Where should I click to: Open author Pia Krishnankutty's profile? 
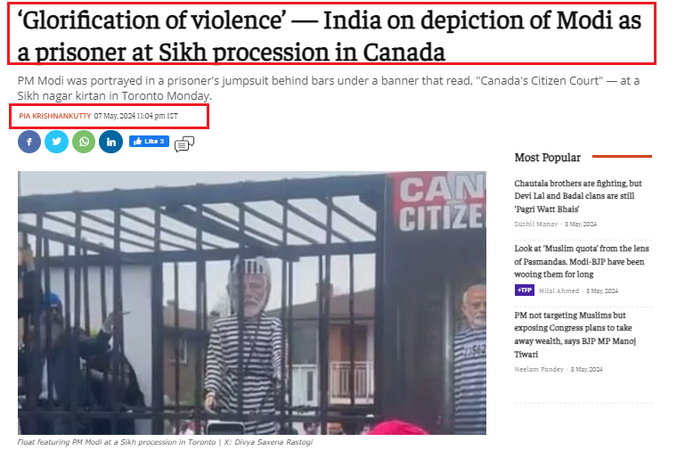pyautogui.click(x=55, y=116)
